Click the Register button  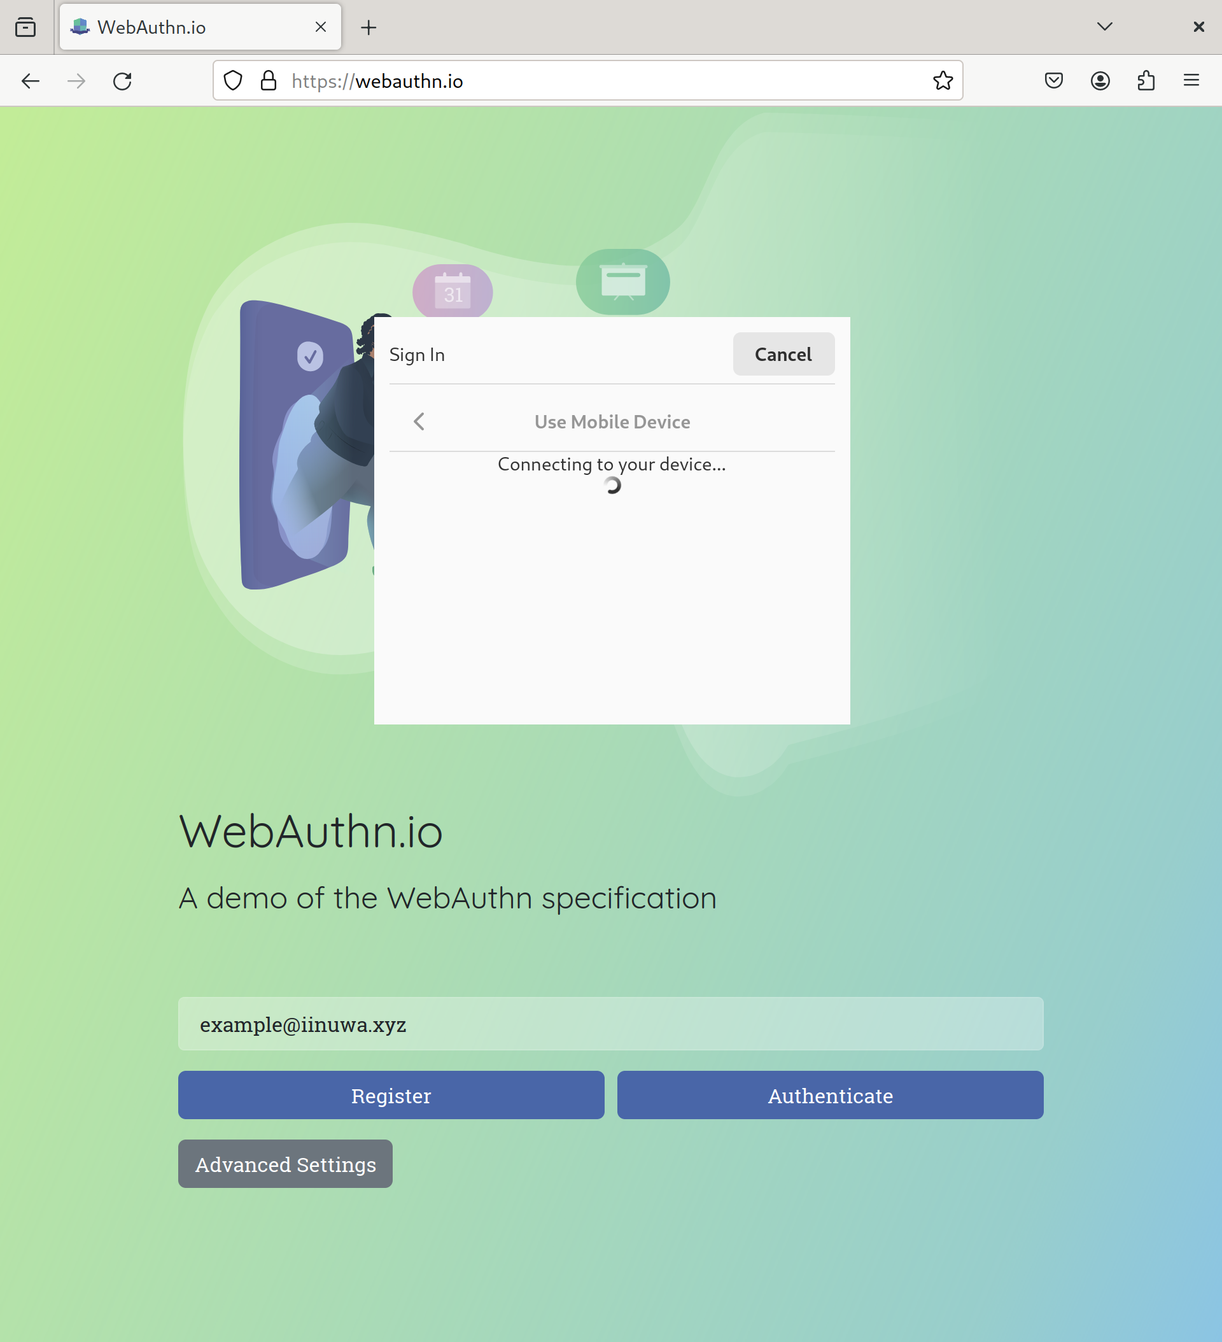391,1095
